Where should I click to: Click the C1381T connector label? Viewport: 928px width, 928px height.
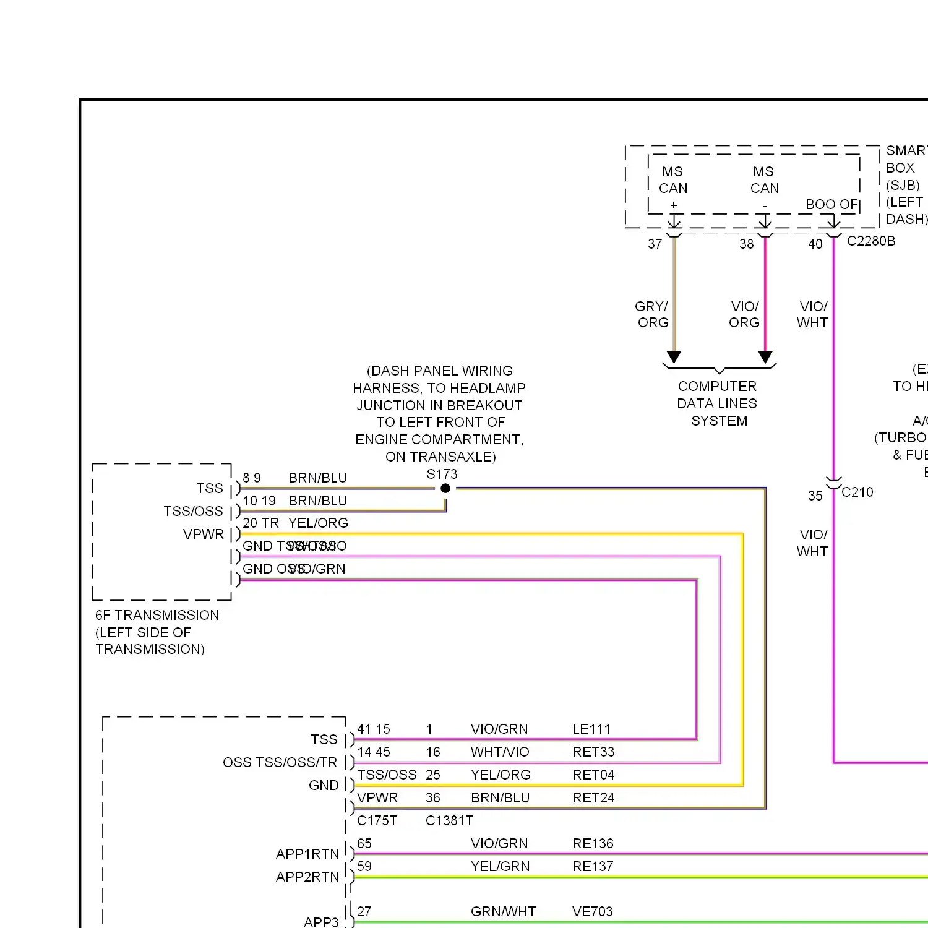pyautogui.click(x=449, y=820)
